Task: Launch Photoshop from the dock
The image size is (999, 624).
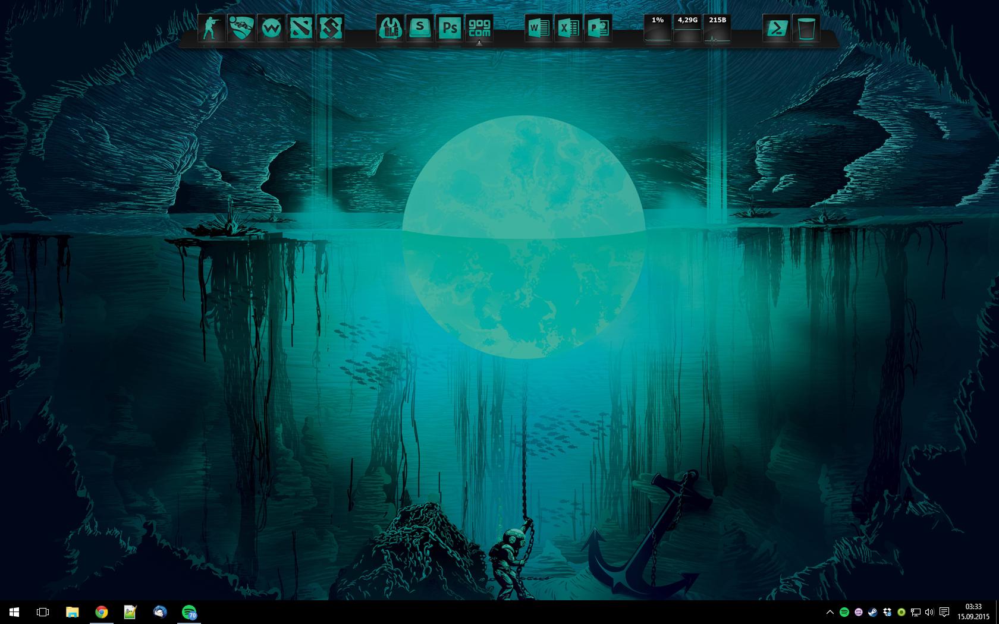Action: 450,28
